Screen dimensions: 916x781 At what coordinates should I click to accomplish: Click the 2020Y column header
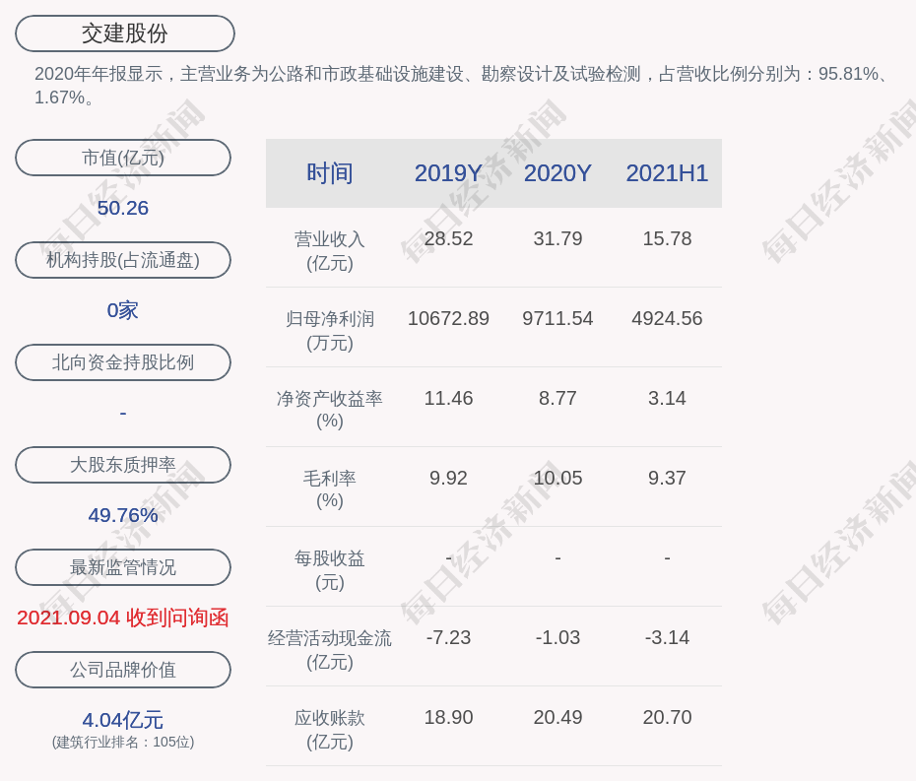coord(557,173)
